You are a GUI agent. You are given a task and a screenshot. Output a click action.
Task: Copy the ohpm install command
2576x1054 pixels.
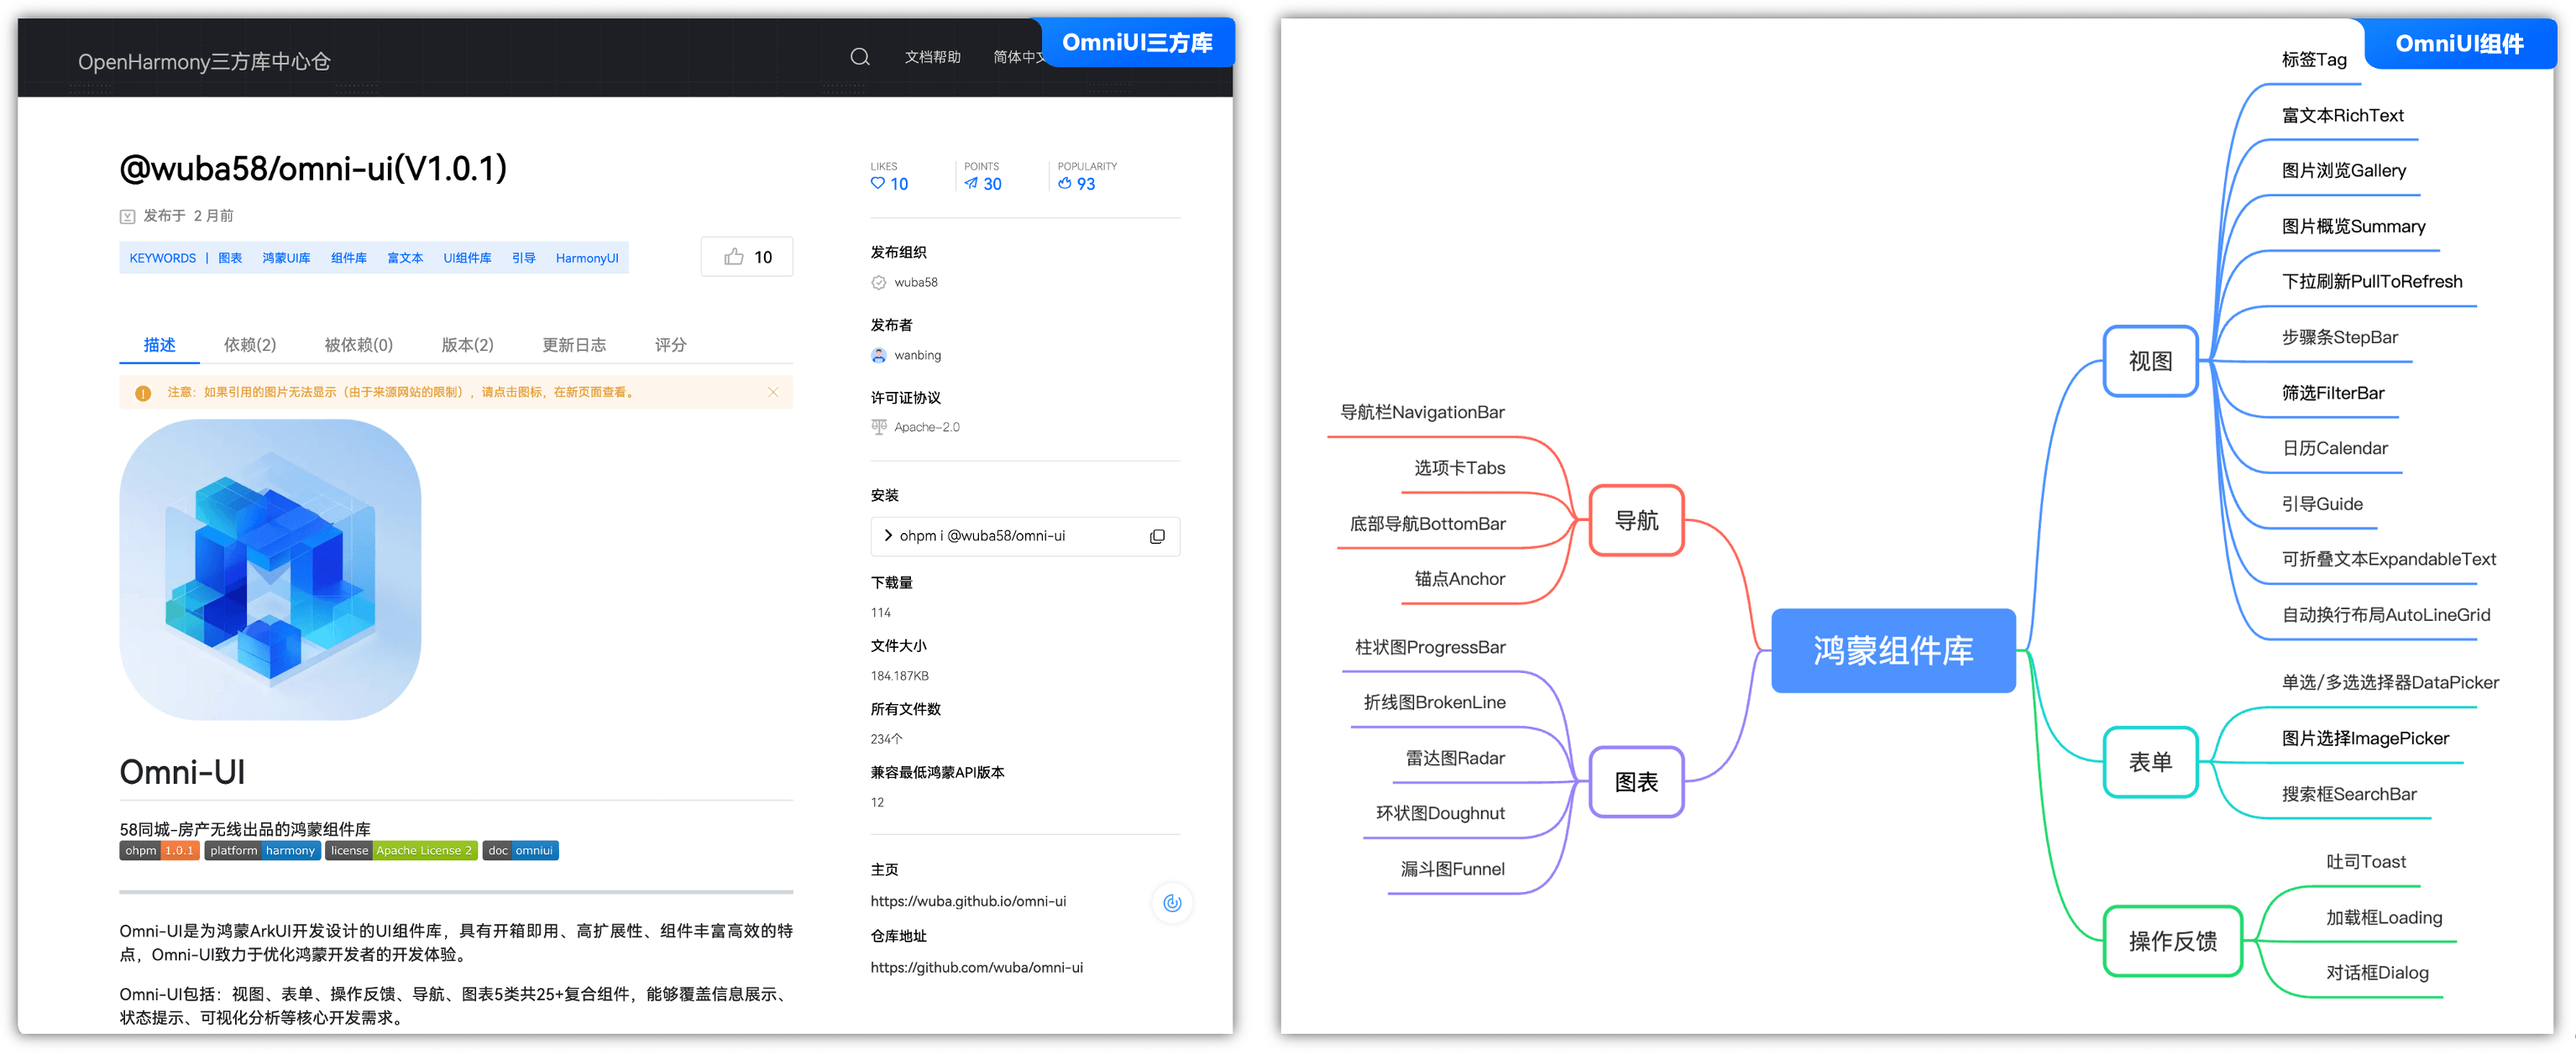coord(1157,536)
